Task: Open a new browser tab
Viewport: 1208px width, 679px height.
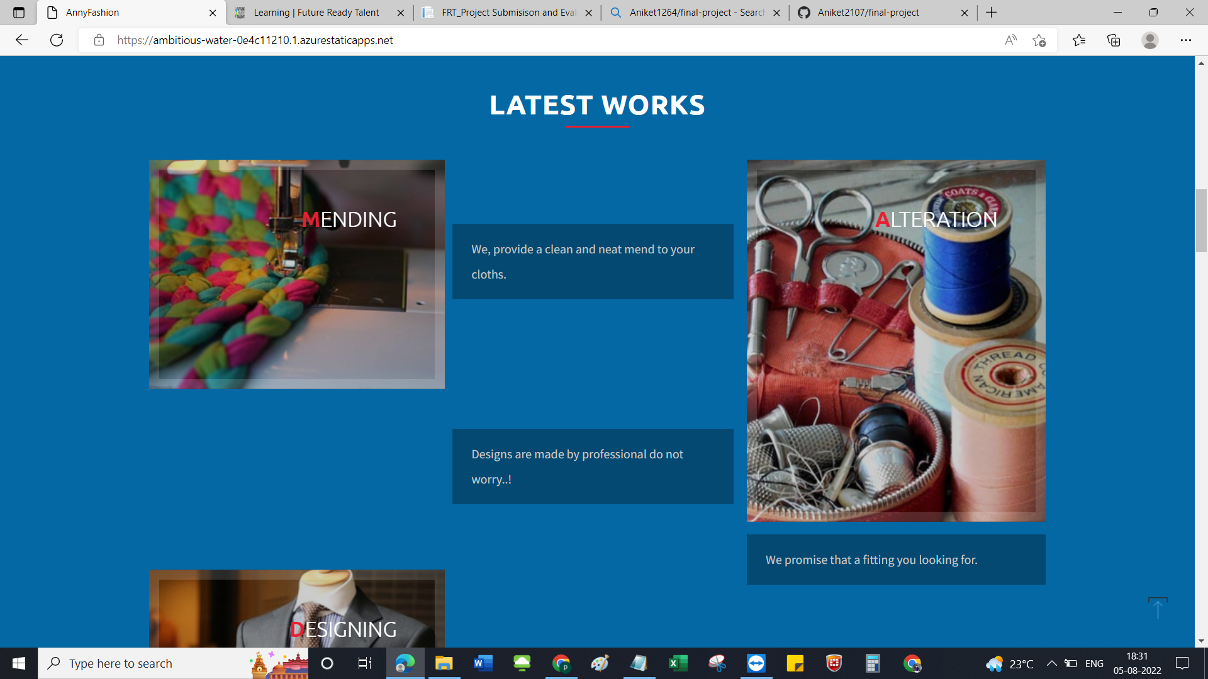Action: [x=992, y=13]
